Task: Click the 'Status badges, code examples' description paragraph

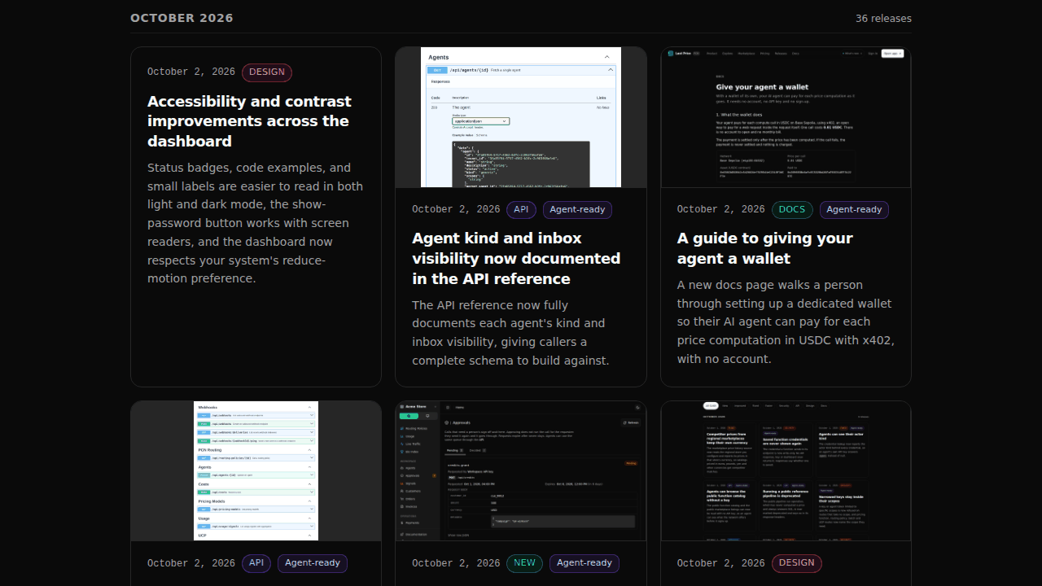Action: (256, 223)
